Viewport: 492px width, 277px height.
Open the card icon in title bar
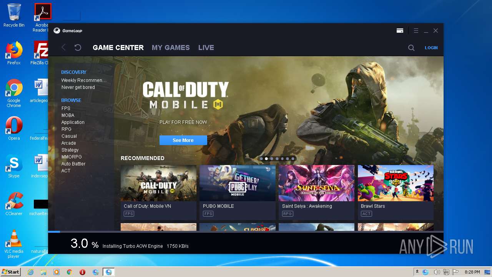(x=400, y=30)
